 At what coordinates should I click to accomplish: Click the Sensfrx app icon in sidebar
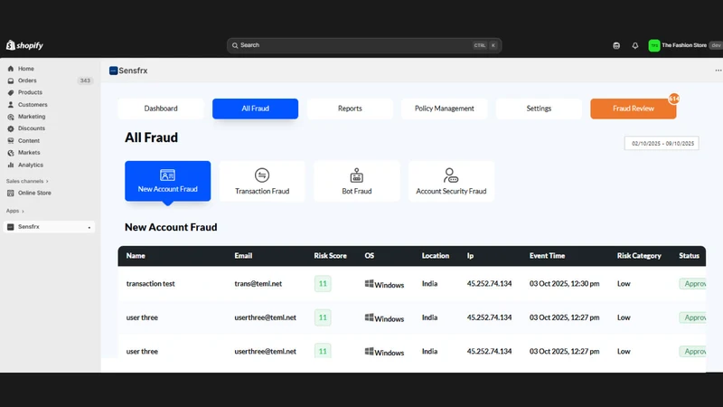(x=11, y=227)
